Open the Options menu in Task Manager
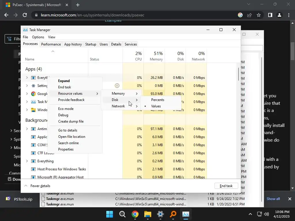Screen dimensions: 295x221 (x=38, y=37)
